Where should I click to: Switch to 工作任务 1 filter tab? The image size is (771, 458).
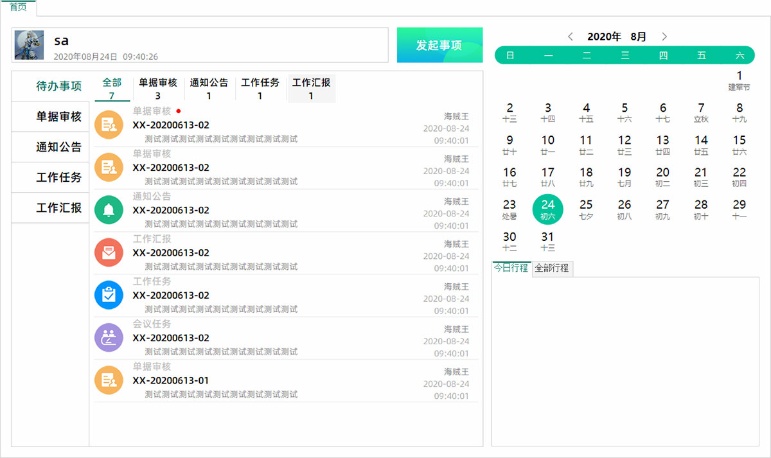[260, 89]
